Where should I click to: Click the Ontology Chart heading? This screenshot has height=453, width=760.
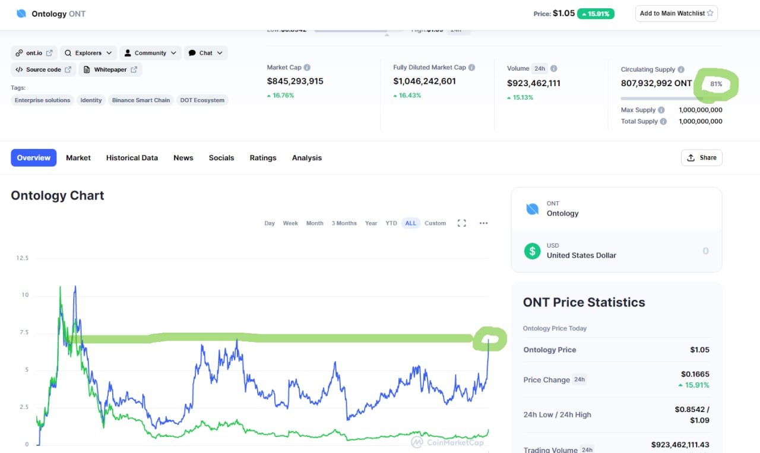point(58,195)
